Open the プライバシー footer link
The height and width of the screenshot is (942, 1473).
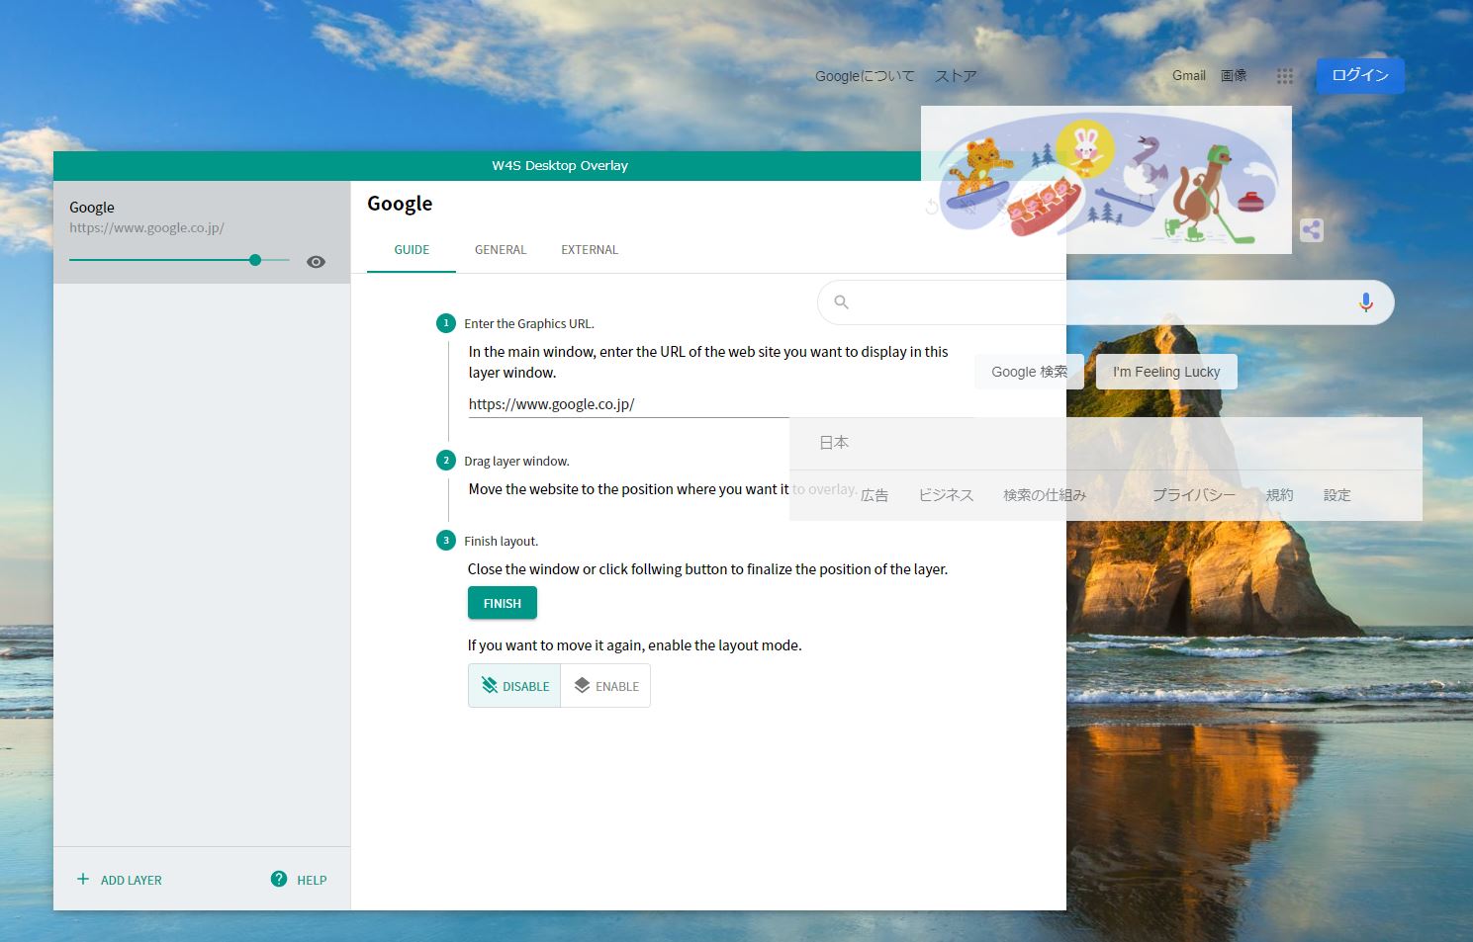[1194, 495]
